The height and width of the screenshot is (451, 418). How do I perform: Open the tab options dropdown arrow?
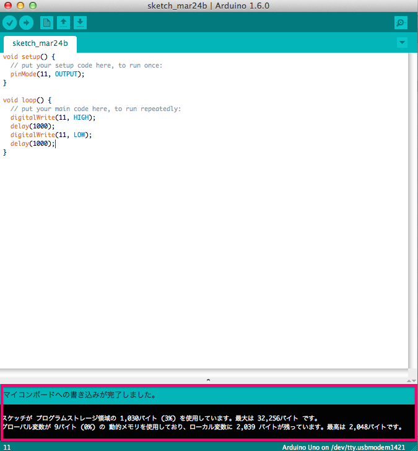point(403,43)
